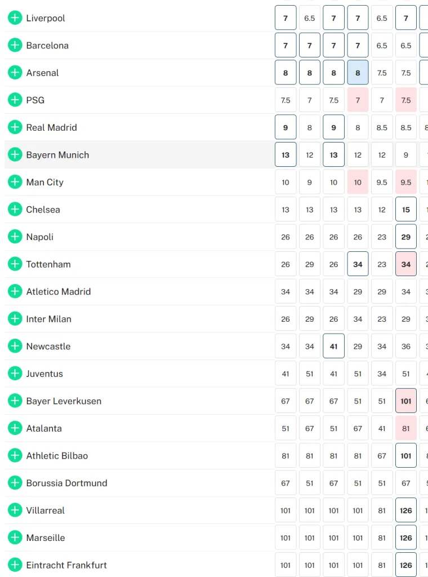
Task: Add PSG via the green plus icon
Action: 15,100
